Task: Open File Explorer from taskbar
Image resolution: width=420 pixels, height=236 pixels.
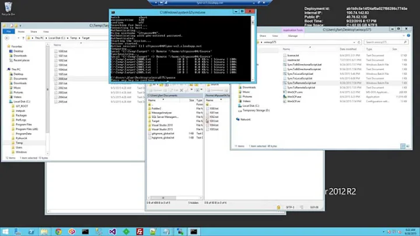Action: click(44, 232)
